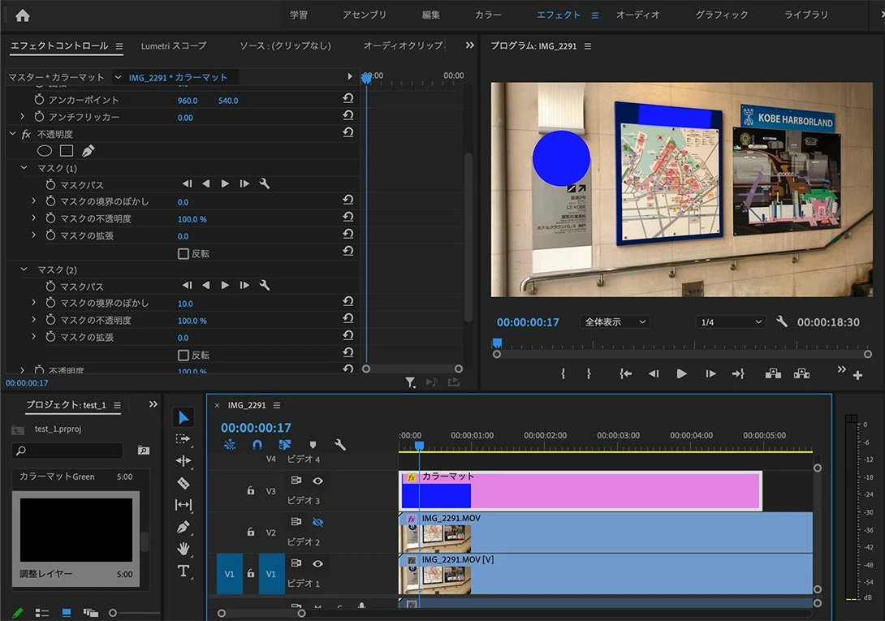Collapse the fx 不透明度 section

point(12,134)
